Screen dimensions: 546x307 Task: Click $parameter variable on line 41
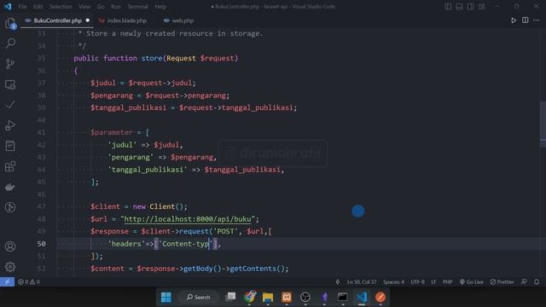click(112, 132)
